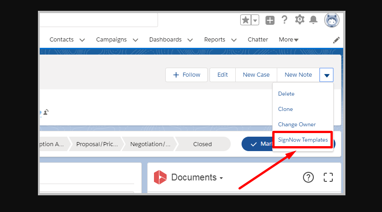Expand the More navigation menu
Viewport: 382px width, 212px height.
(289, 40)
